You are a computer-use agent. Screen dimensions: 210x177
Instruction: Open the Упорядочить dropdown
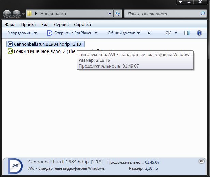(x=22, y=33)
